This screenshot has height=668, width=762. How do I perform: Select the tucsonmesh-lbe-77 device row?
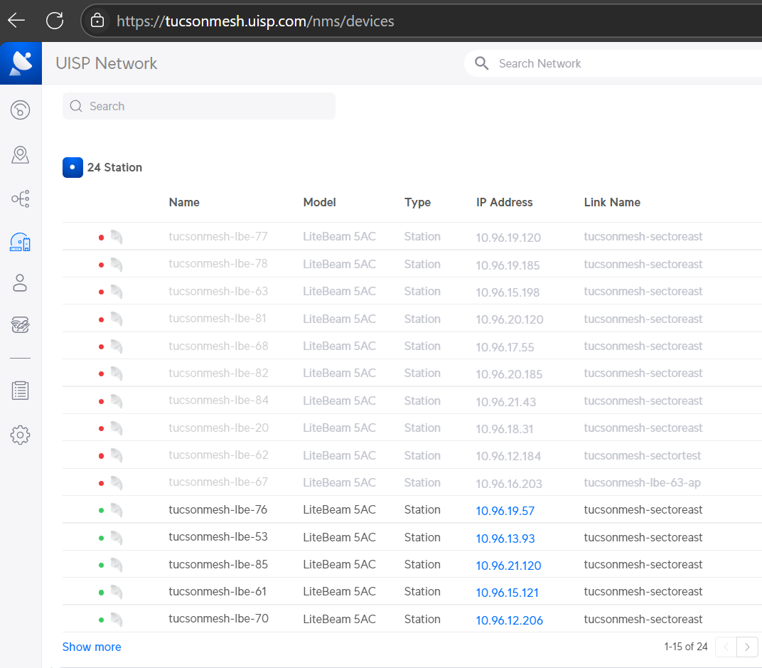218,237
